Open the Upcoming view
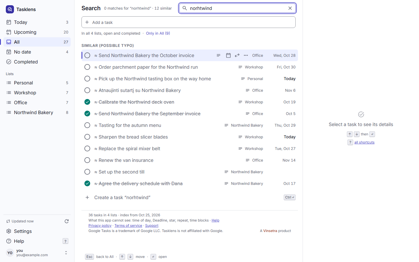 click(x=37, y=32)
